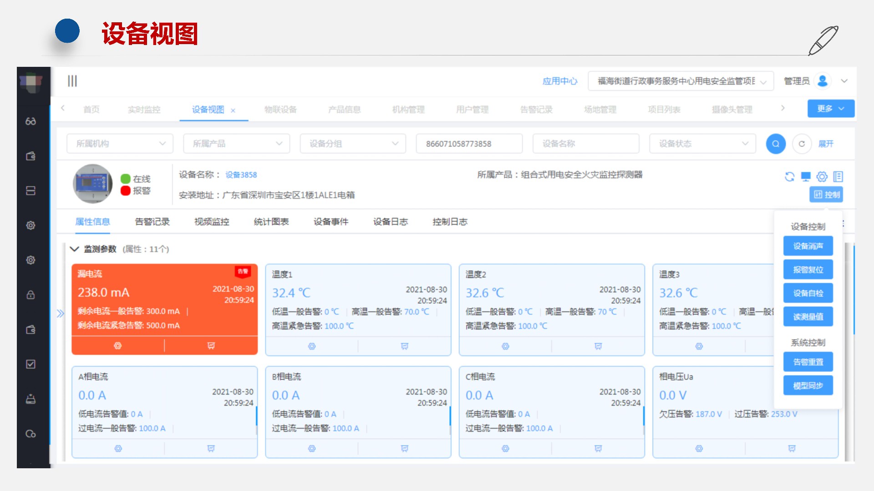Click the monitor screen icon in device header
Screen dimensions: 874x491
click(806, 176)
